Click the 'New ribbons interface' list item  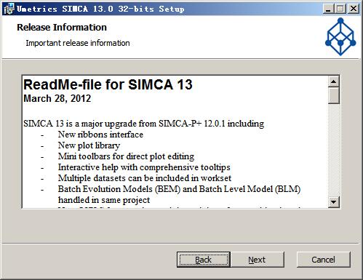point(100,135)
